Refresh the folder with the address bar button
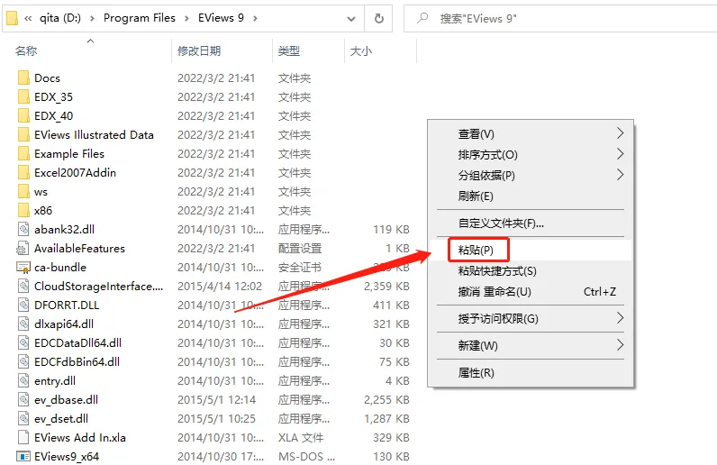717x465 pixels. (378, 18)
